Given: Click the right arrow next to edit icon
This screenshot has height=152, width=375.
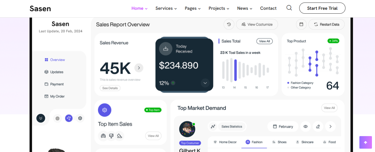Looking at the screenshot, I should (330, 126).
